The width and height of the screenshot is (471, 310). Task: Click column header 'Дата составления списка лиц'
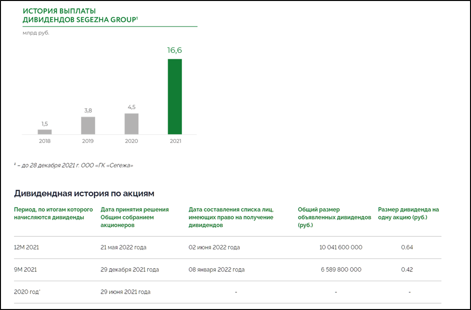231,217
